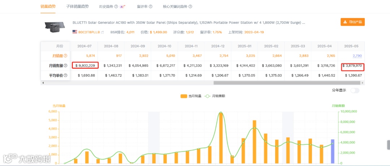Click the revenue cell $ 6,872,217
The width and height of the screenshot is (390, 166).
coord(166,65)
